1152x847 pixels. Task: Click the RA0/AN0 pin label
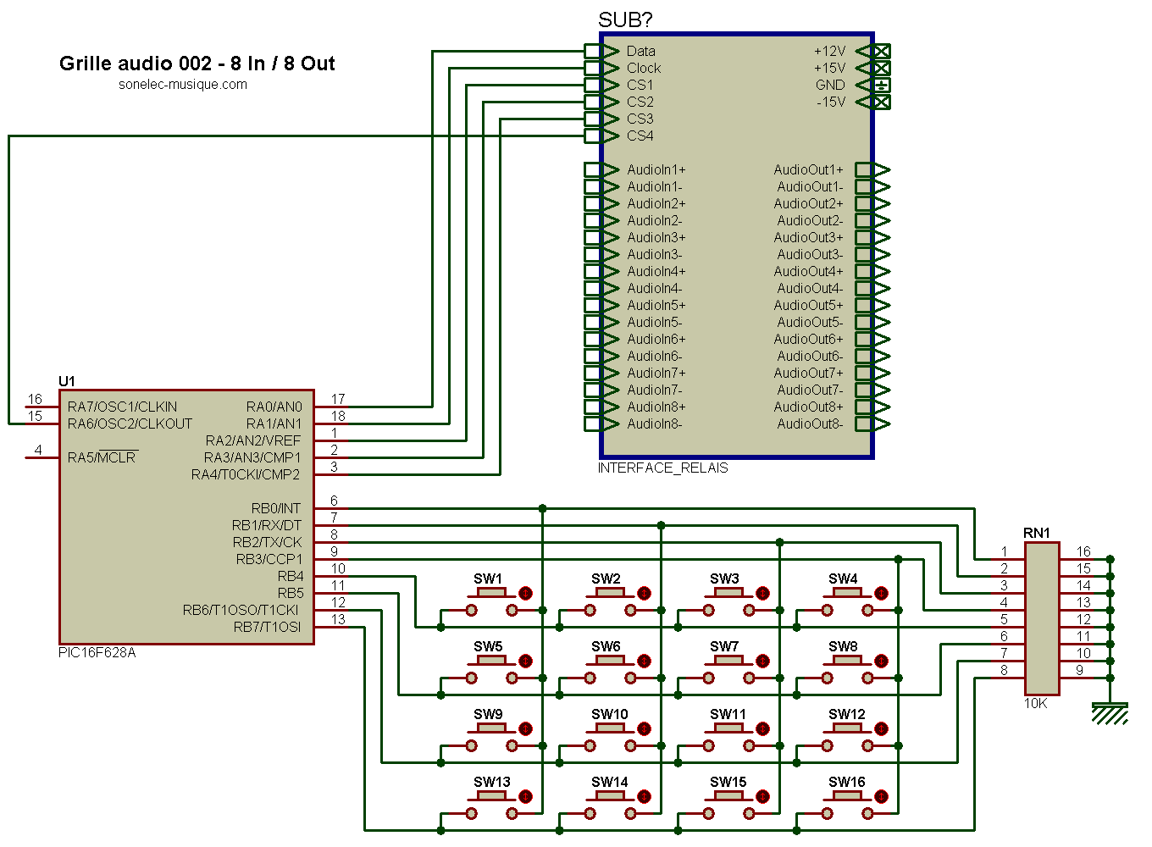(274, 407)
